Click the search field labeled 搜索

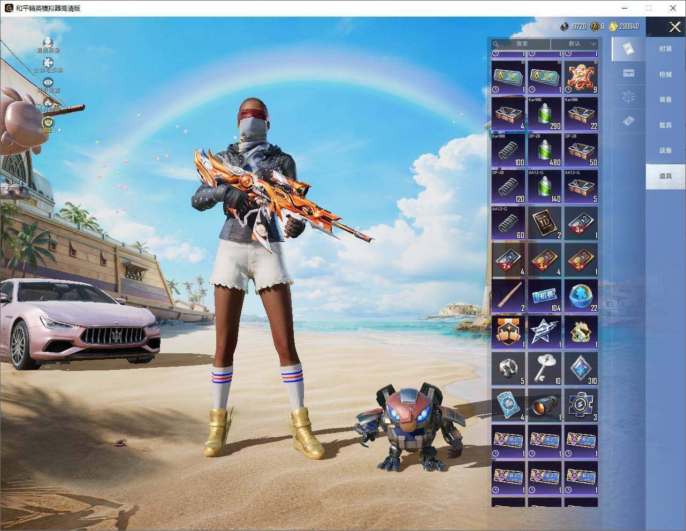[x=521, y=44]
